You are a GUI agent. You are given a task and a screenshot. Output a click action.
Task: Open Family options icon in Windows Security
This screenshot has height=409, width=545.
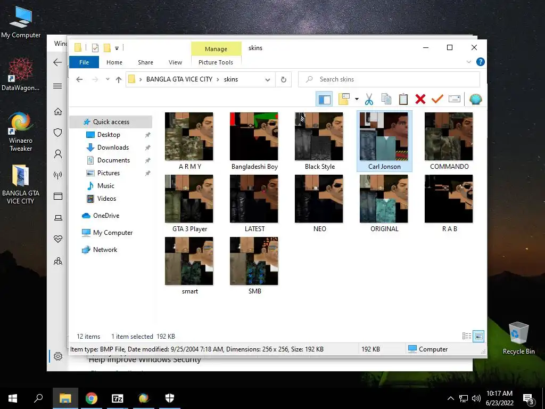pos(57,261)
